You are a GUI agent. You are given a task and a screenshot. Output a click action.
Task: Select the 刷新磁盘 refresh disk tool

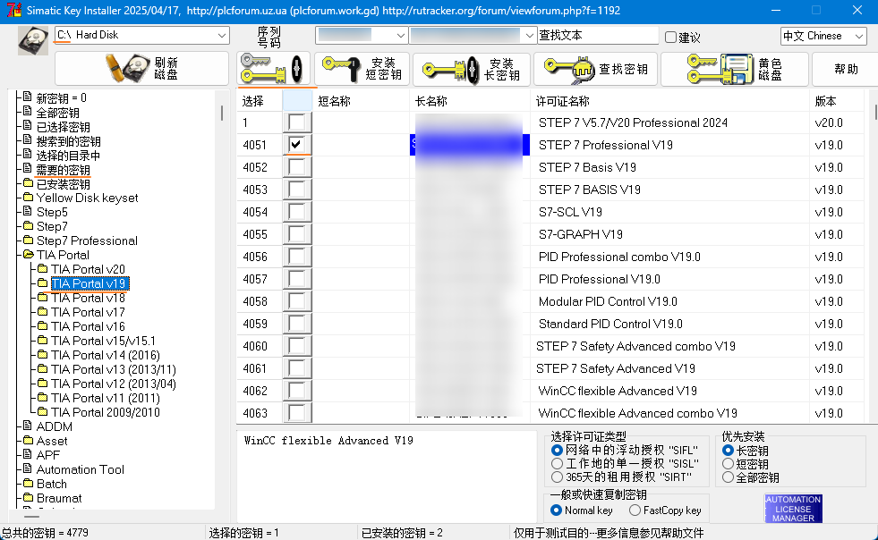[141, 69]
